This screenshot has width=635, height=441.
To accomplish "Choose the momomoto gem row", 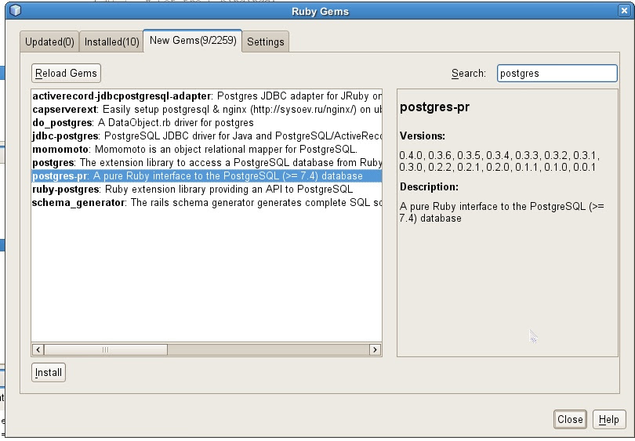I will [x=206, y=150].
